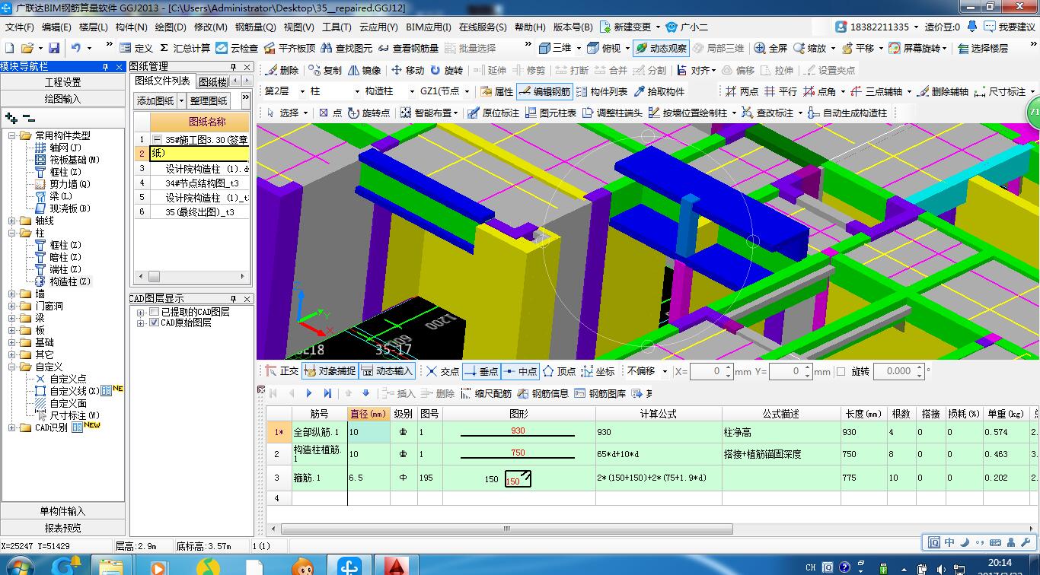Click 调整柱端头 adjust column end tool
The image size is (1040, 575).
coord(613,113)
